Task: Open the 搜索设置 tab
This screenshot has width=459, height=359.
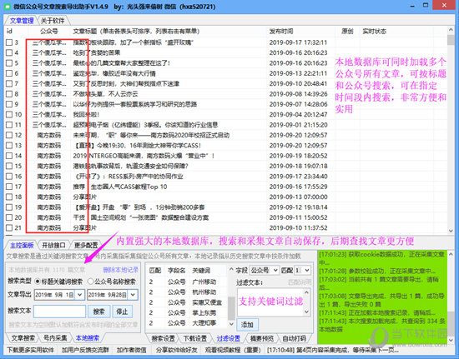Action: click(x=163, y=338)
